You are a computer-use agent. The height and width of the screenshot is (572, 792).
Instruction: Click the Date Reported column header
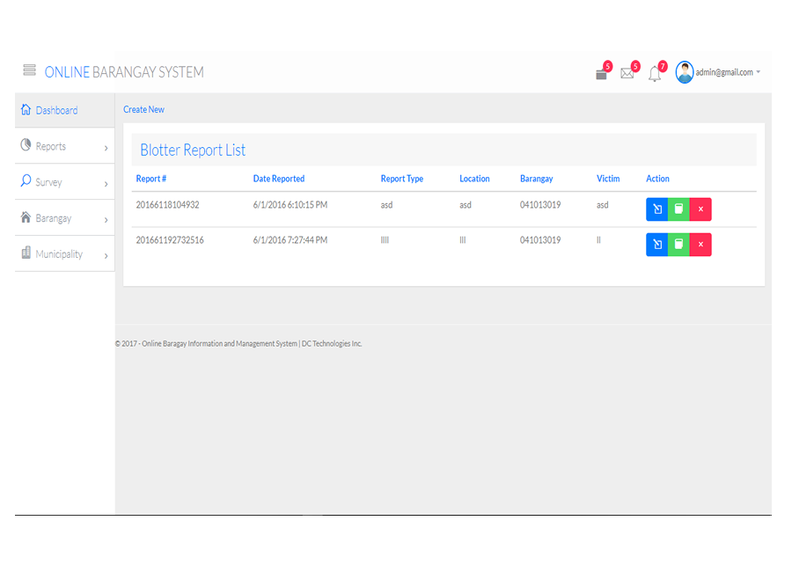[278, 179]
